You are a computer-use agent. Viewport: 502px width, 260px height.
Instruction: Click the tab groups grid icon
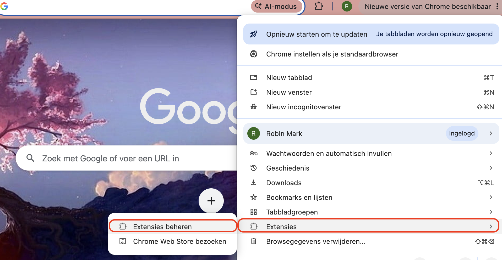(254, 212)
